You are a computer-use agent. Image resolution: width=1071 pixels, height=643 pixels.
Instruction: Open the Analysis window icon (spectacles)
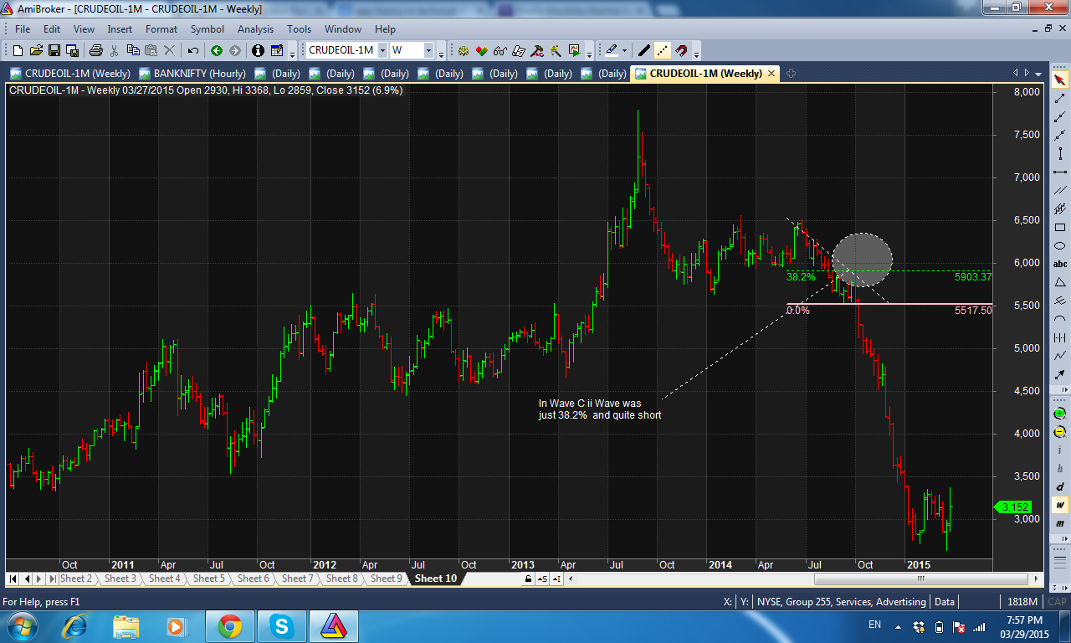click(502, 50)
